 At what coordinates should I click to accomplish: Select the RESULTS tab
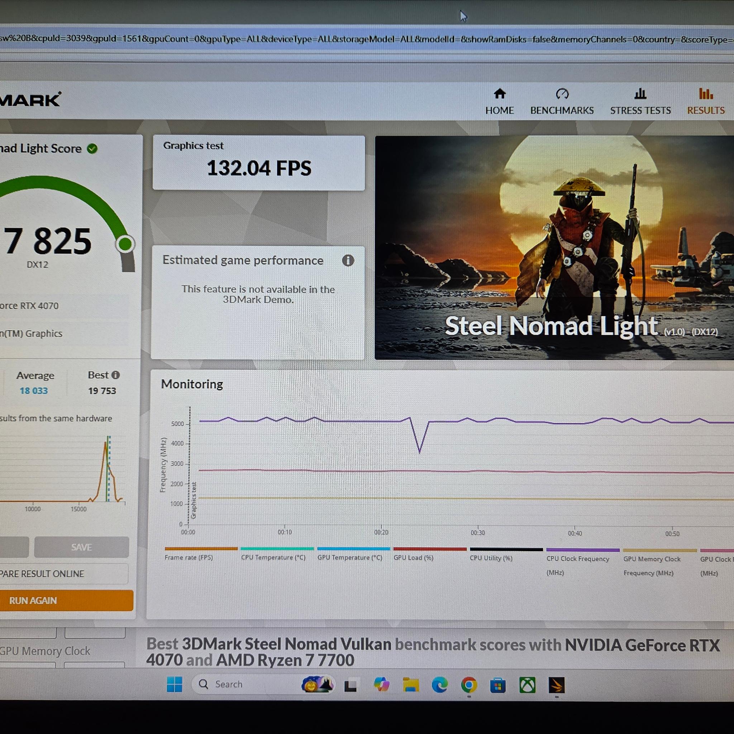coord(705,101)
